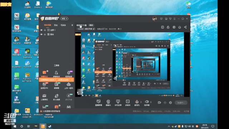Click the 修改 button beside the room title
229x129 pixels.
pyautogui.click(x=91, y=25)
